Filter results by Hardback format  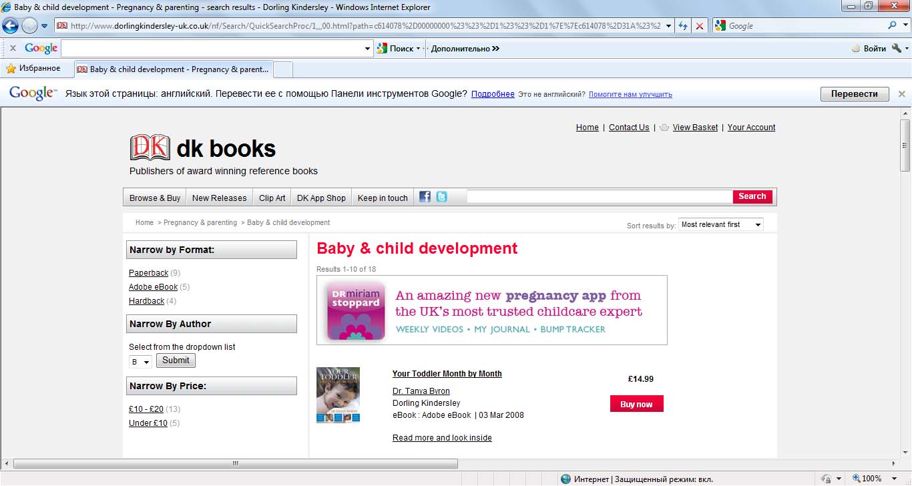[x=147, y=301]
